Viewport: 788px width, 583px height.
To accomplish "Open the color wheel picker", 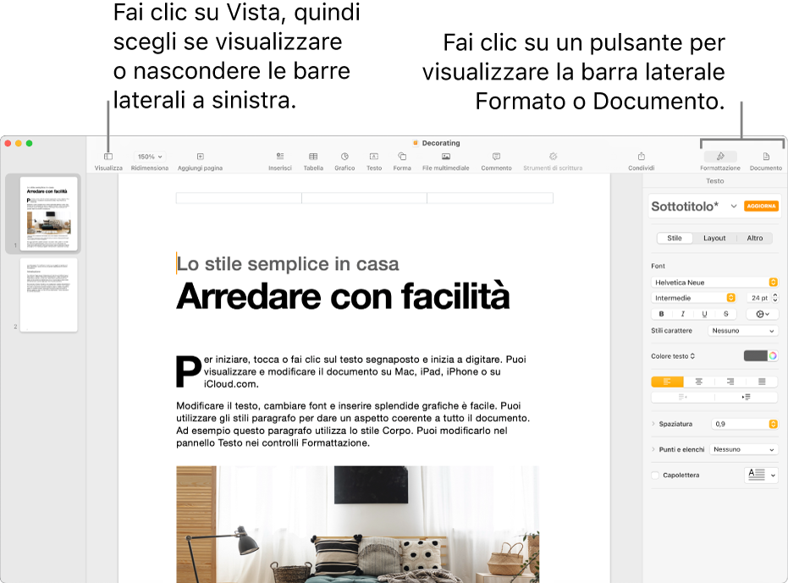I will coord(773,356).
